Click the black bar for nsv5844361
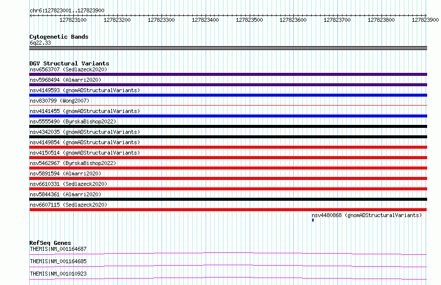 click(x=228, y=199)
